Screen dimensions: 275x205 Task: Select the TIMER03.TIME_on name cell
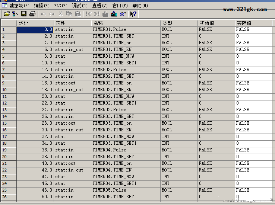pos(126,123)
